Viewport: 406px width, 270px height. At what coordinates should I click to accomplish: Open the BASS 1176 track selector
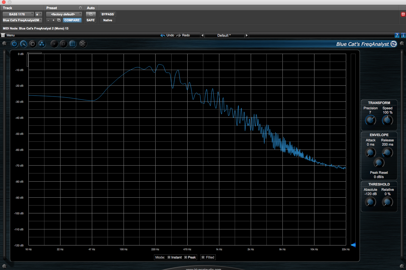pos(18,14)
